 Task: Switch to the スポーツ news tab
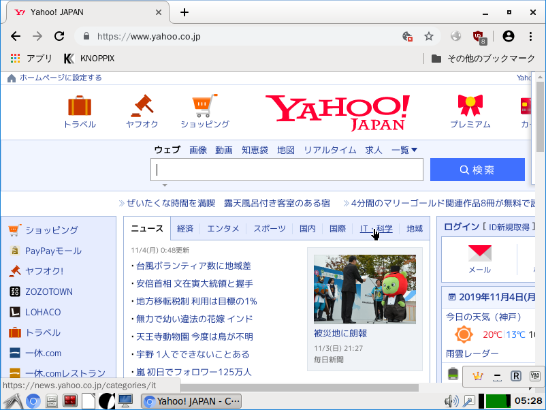click(270, 229)
